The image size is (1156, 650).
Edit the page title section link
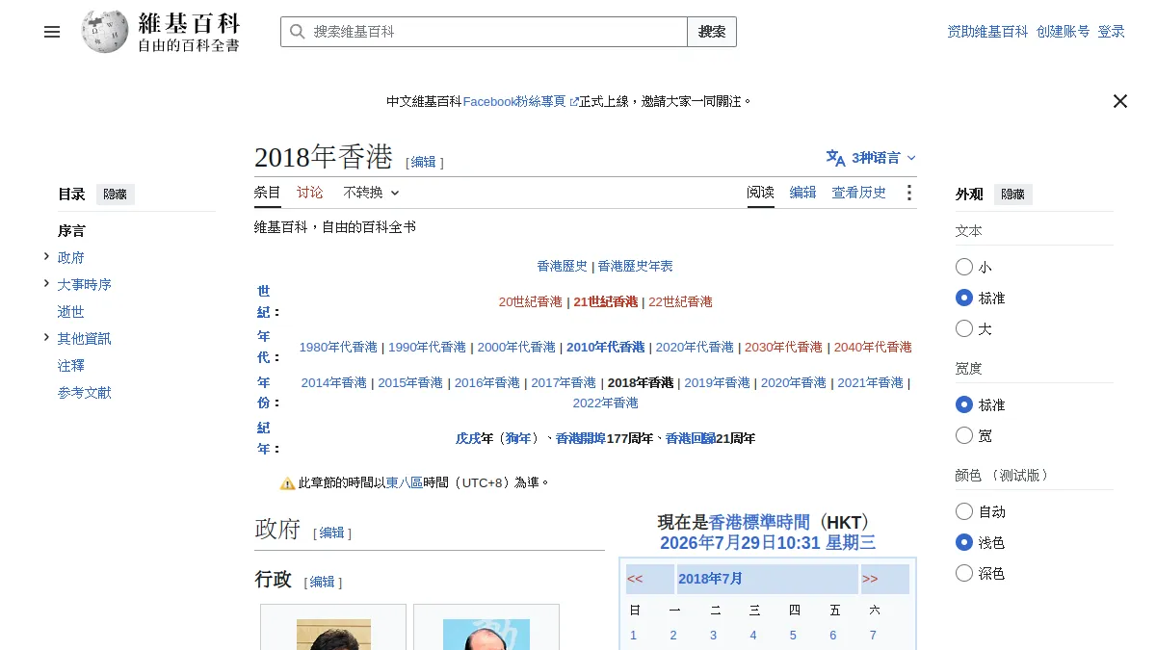tap(424, 162)
